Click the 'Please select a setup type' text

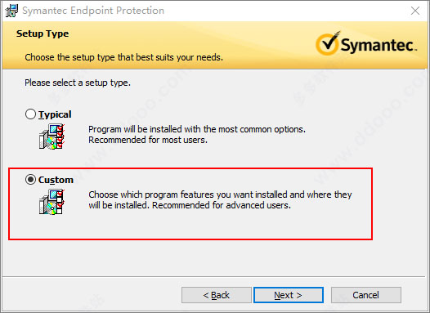[x=78, y=83]
